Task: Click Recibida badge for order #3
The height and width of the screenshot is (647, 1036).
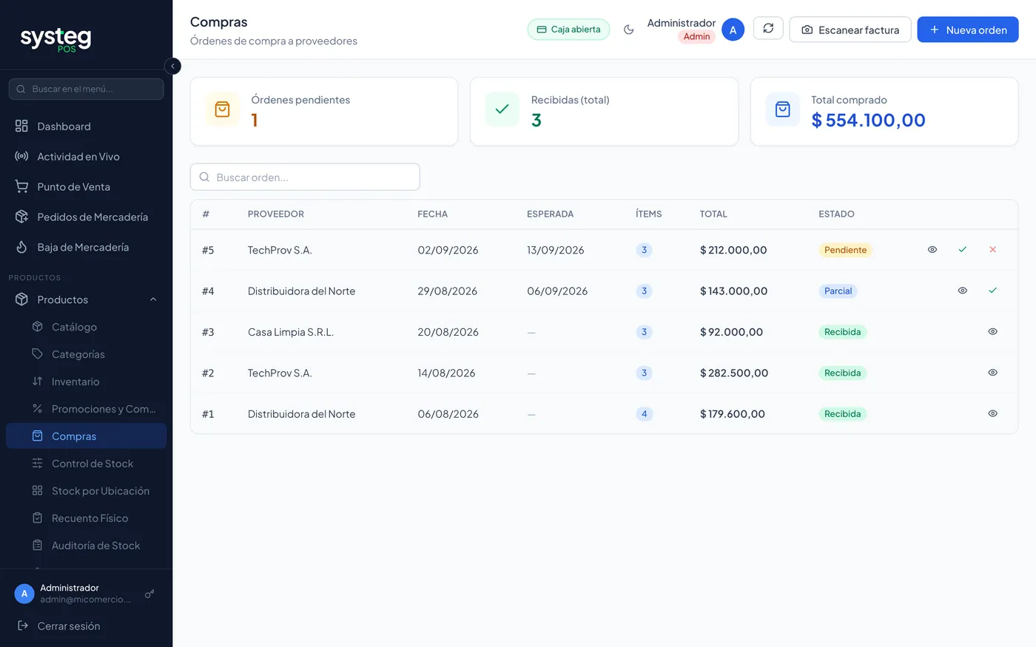Action: click(843, 332)
